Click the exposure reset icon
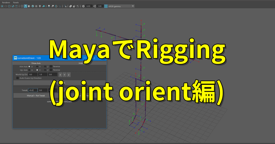 point(83,6)
